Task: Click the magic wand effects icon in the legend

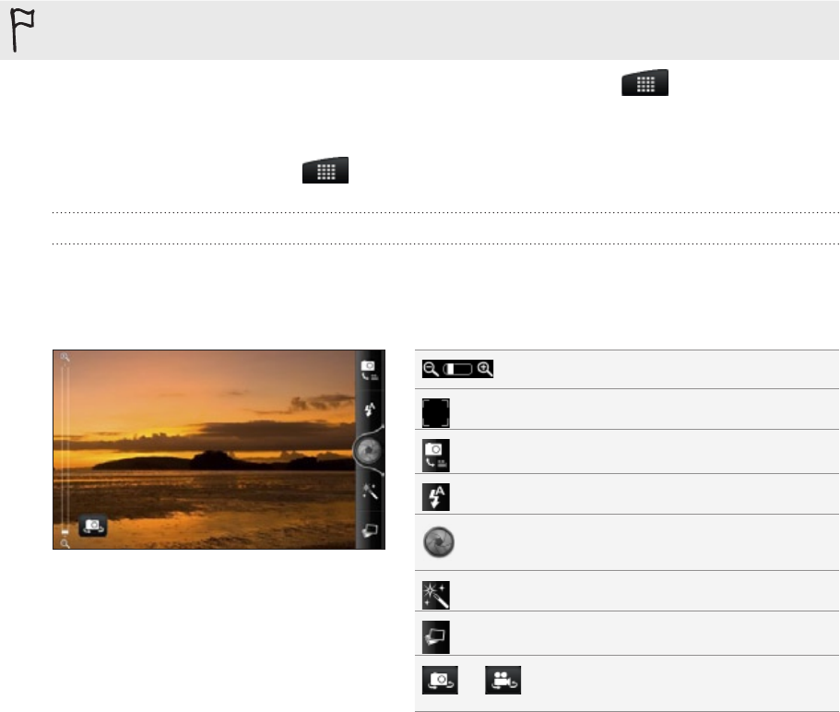Action: tap(436, 595)
